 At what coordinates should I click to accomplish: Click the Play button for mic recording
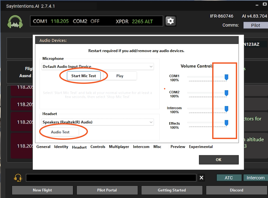pyautogui.click(x=120, y=76)
